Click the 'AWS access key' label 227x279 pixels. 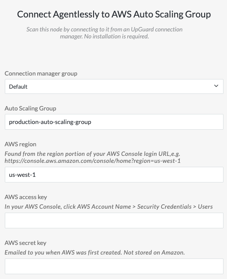click(x=26, y=197)
